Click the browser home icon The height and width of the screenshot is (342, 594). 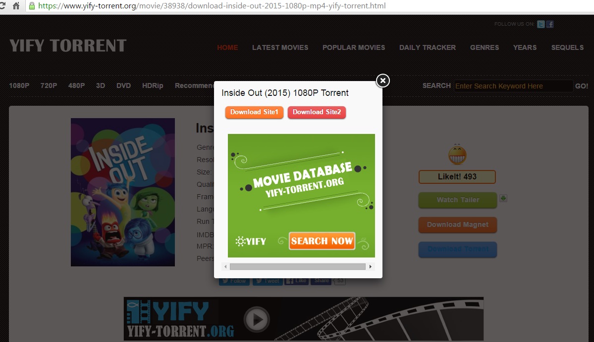(16, 5)
